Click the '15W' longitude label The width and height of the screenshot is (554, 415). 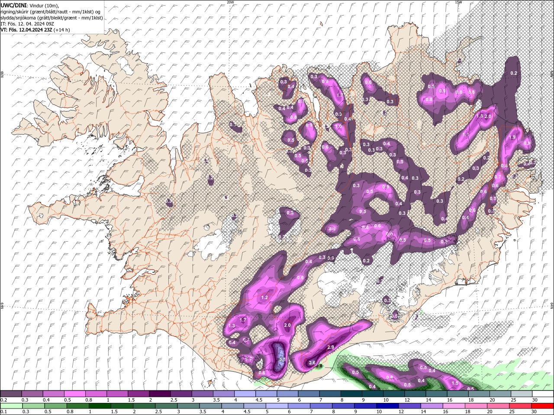pyautogui.click(x=458, y=2)
